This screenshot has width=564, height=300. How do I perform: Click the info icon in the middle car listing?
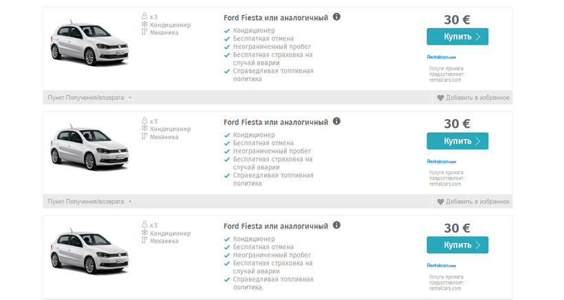click(x=336, y=121)
